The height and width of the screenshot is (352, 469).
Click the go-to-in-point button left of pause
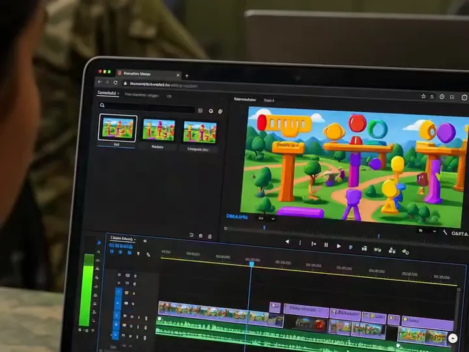coord(313,244)
